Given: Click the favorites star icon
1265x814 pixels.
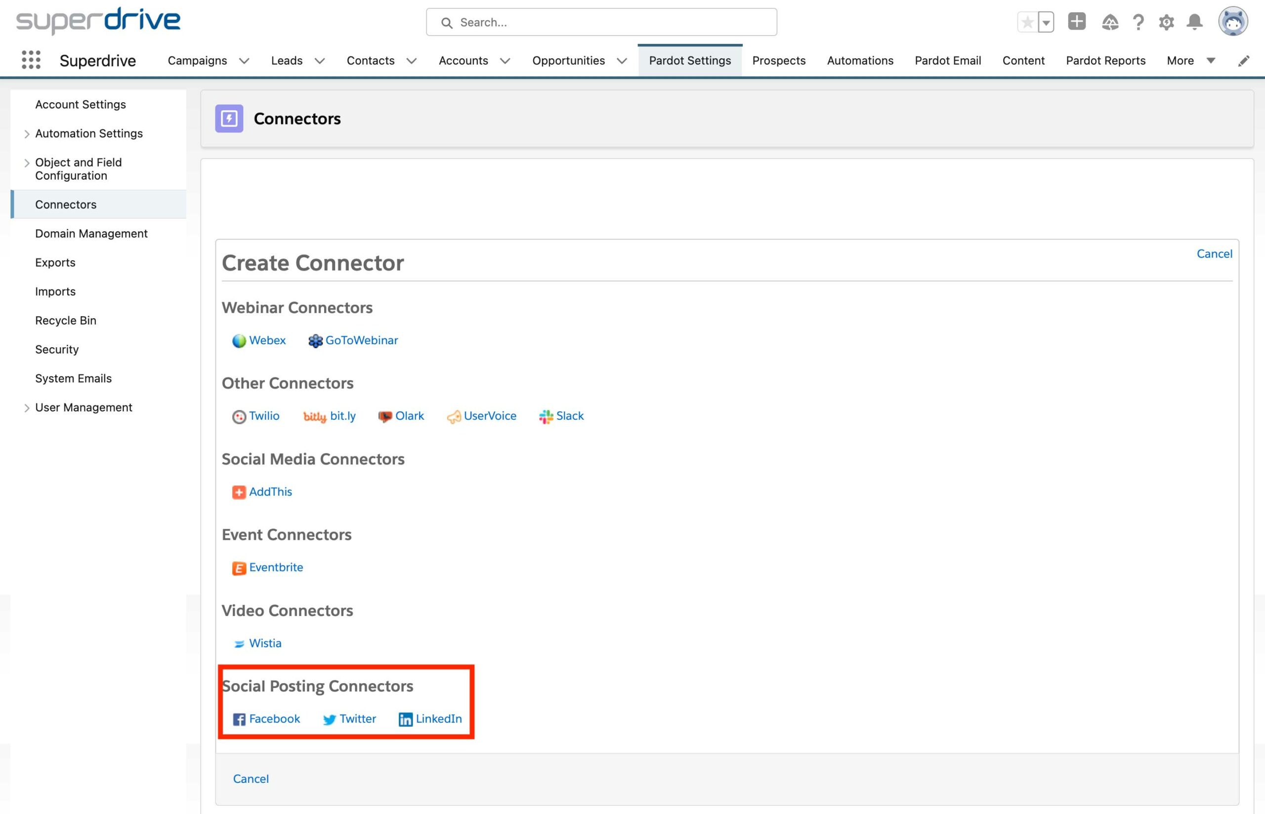Looking at the screenshot, I should pos(1027,22).
